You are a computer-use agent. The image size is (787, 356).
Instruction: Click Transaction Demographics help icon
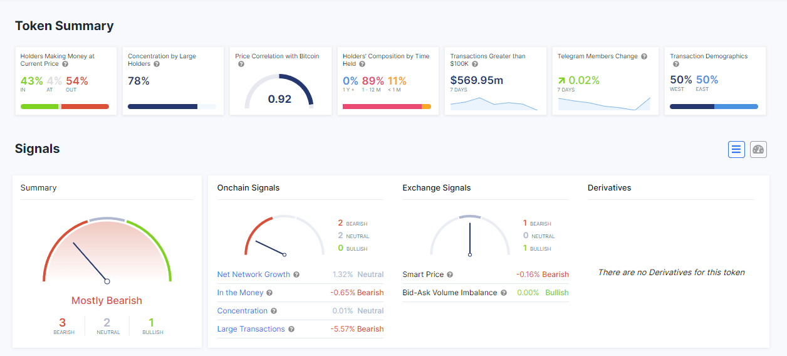pyautogui.click(x=676, y=64)
